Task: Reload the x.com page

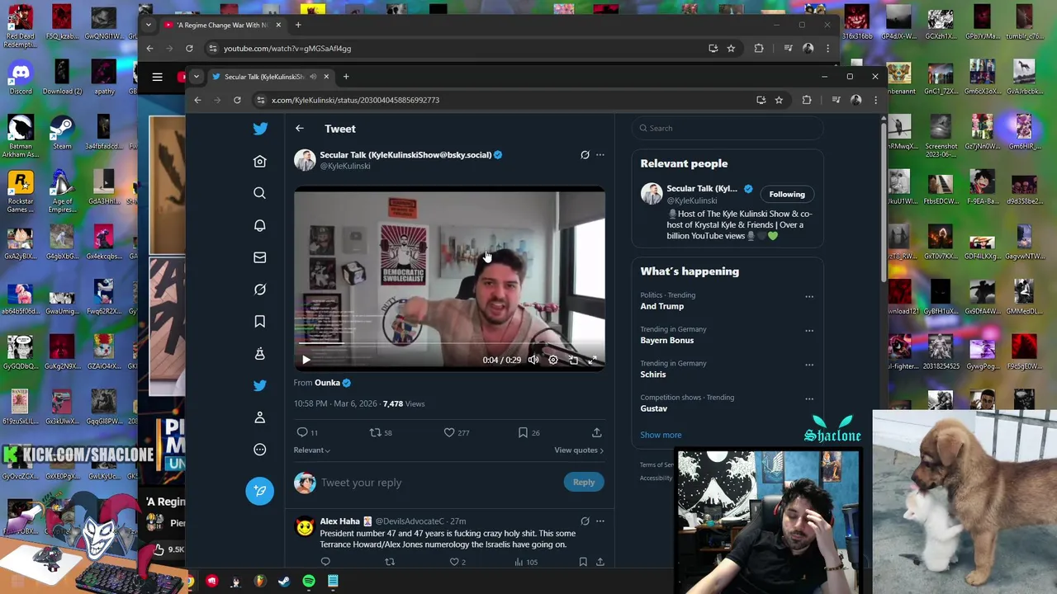Action: [237, 100]
